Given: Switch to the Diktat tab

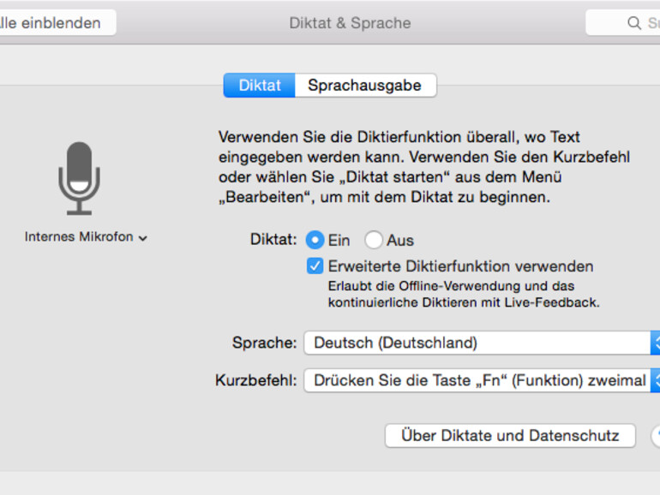Looking at the screenshot, I should [260, 86].
